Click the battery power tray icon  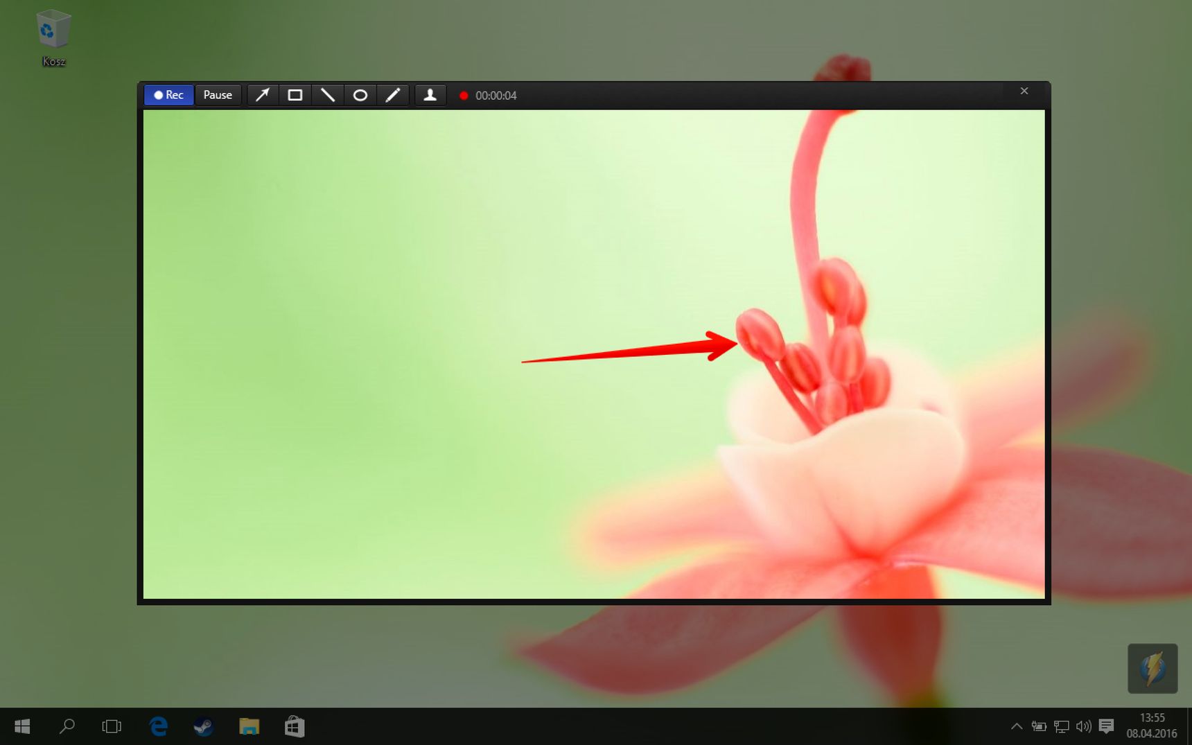[1039, 726]
